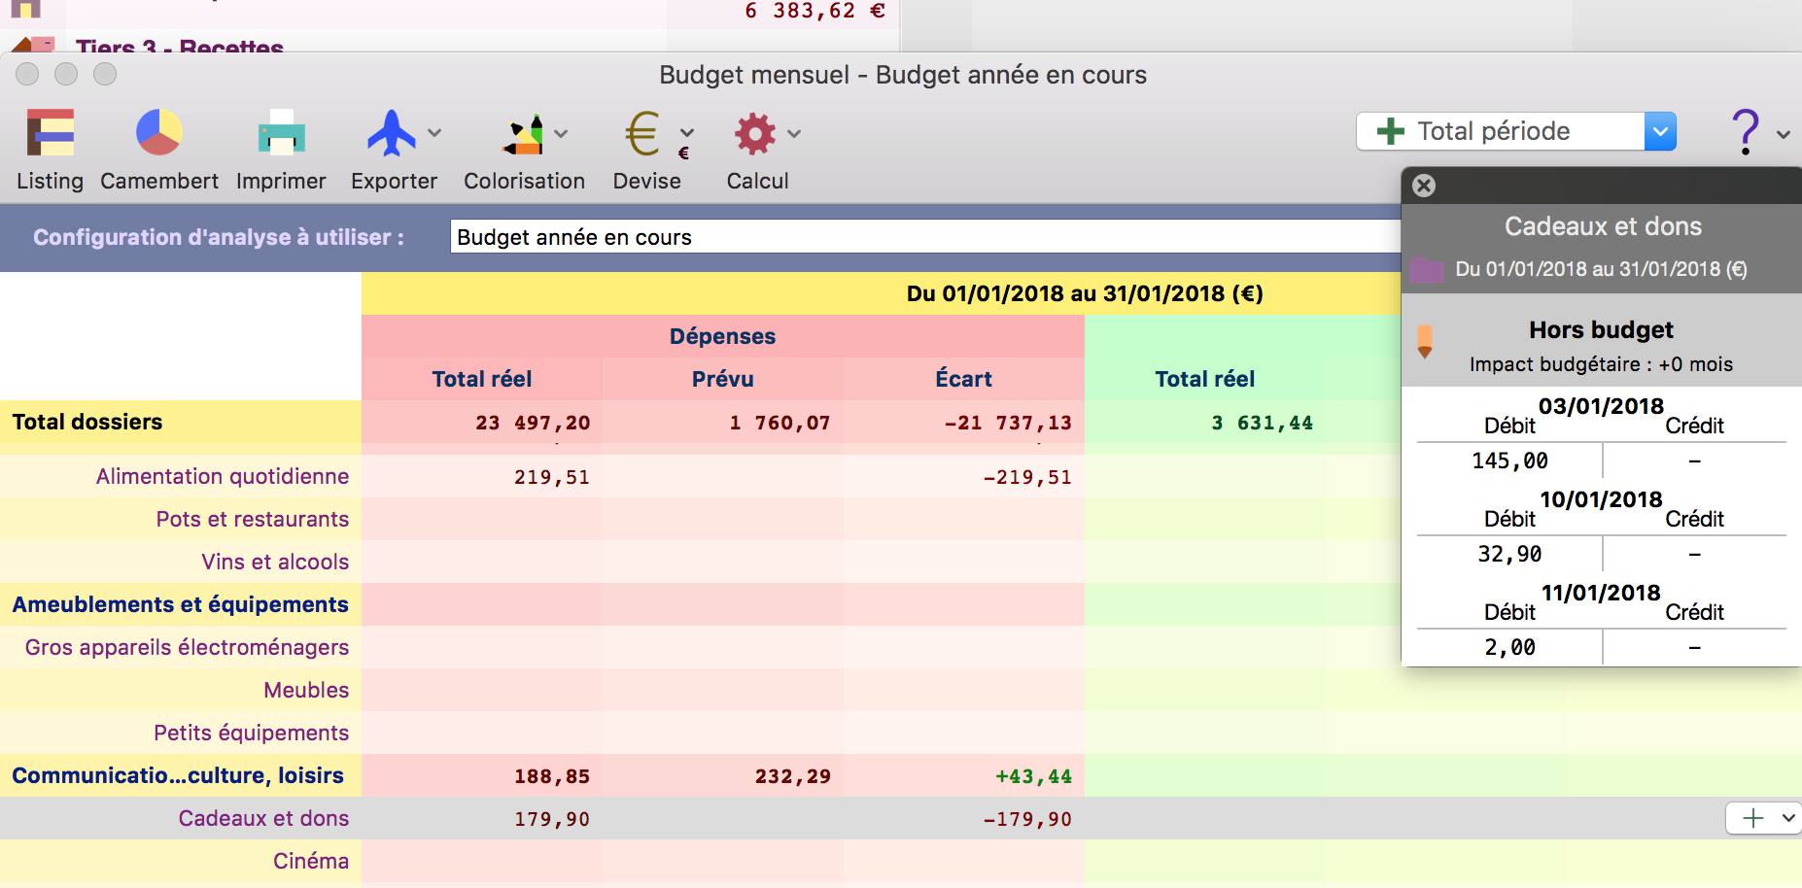The width and height of the screenshot is (1802, 888).
Task: Click the green Total réel column header
Action: [1205, 379]
